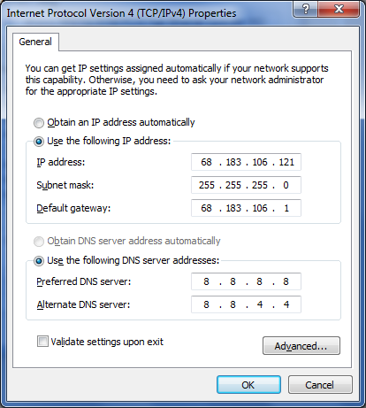Select Use the following DNS server addresses
Screen dimensions: 366x408
(x=39, y=261)
